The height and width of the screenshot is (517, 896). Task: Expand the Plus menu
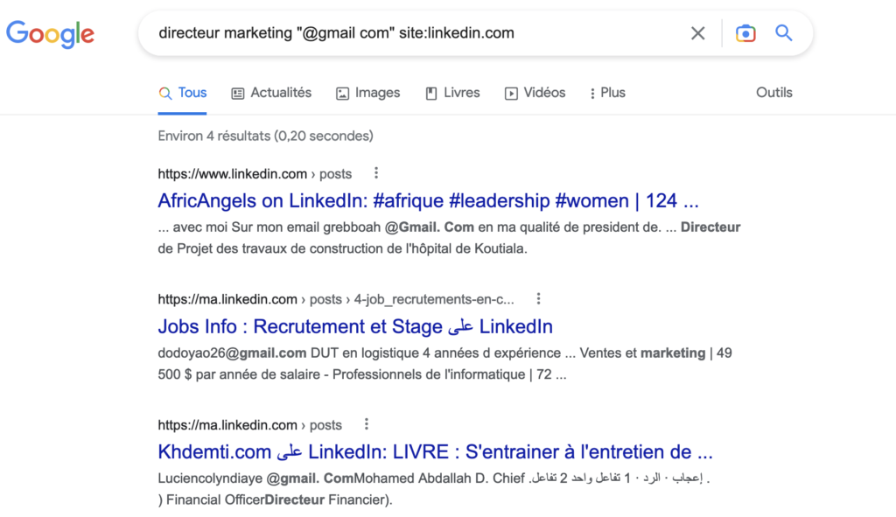(x=608, y=93)
